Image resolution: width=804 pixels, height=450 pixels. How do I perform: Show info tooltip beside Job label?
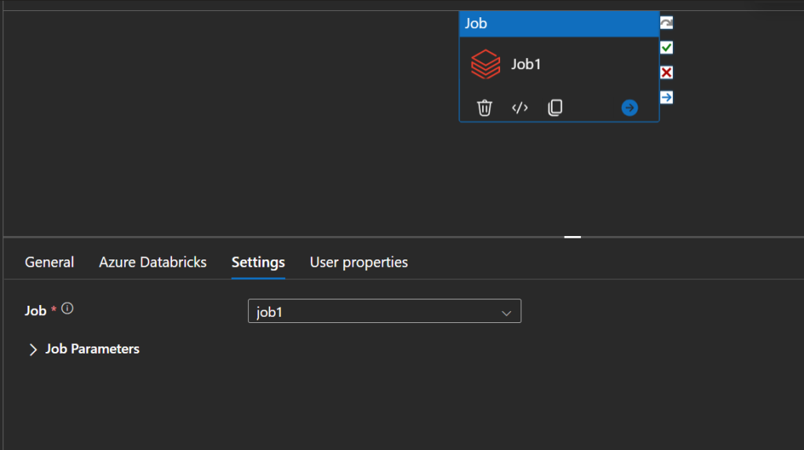pyautogui.click(x=68, y=309)
